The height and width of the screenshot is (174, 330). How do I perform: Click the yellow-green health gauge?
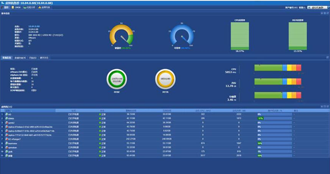tap(121, 35)
